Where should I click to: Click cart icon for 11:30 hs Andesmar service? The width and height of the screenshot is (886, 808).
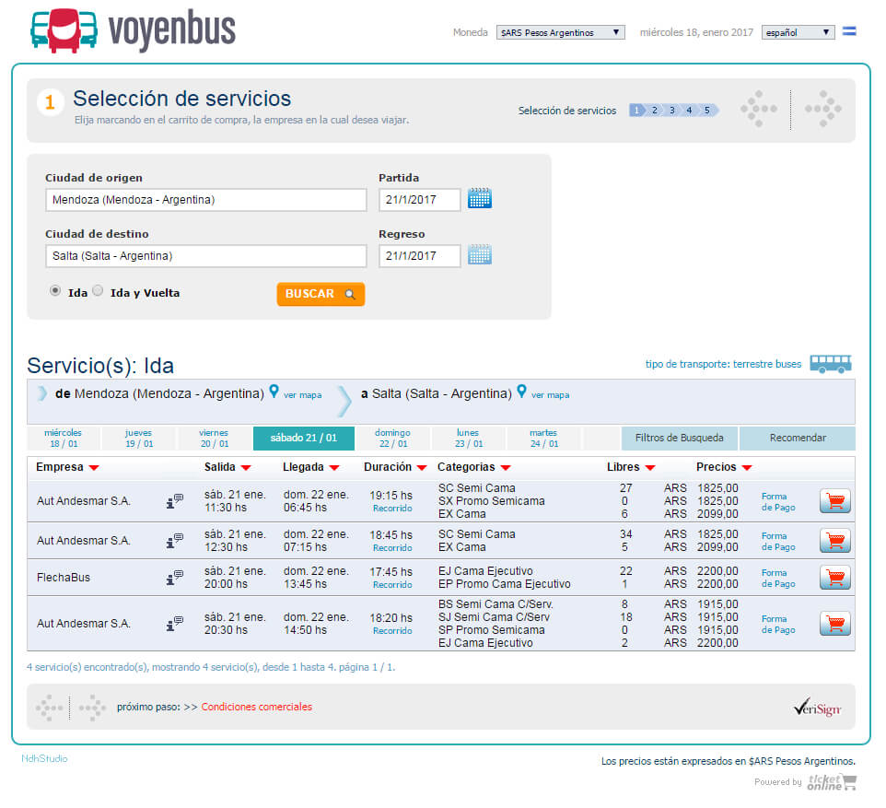tap(834, 501)
